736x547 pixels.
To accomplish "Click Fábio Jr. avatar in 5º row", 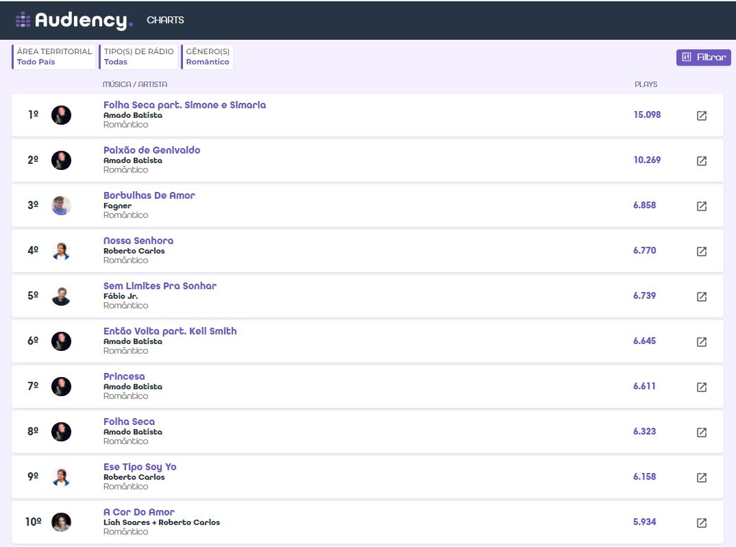I will 61,296.
